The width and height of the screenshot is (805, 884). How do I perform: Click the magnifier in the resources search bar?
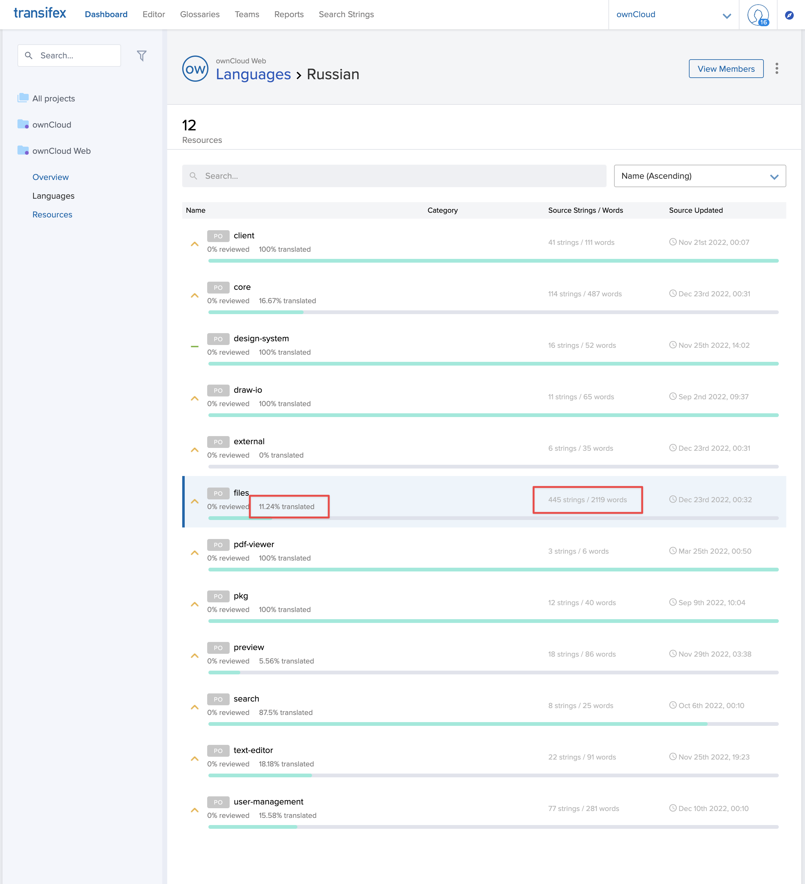[193, 176]
